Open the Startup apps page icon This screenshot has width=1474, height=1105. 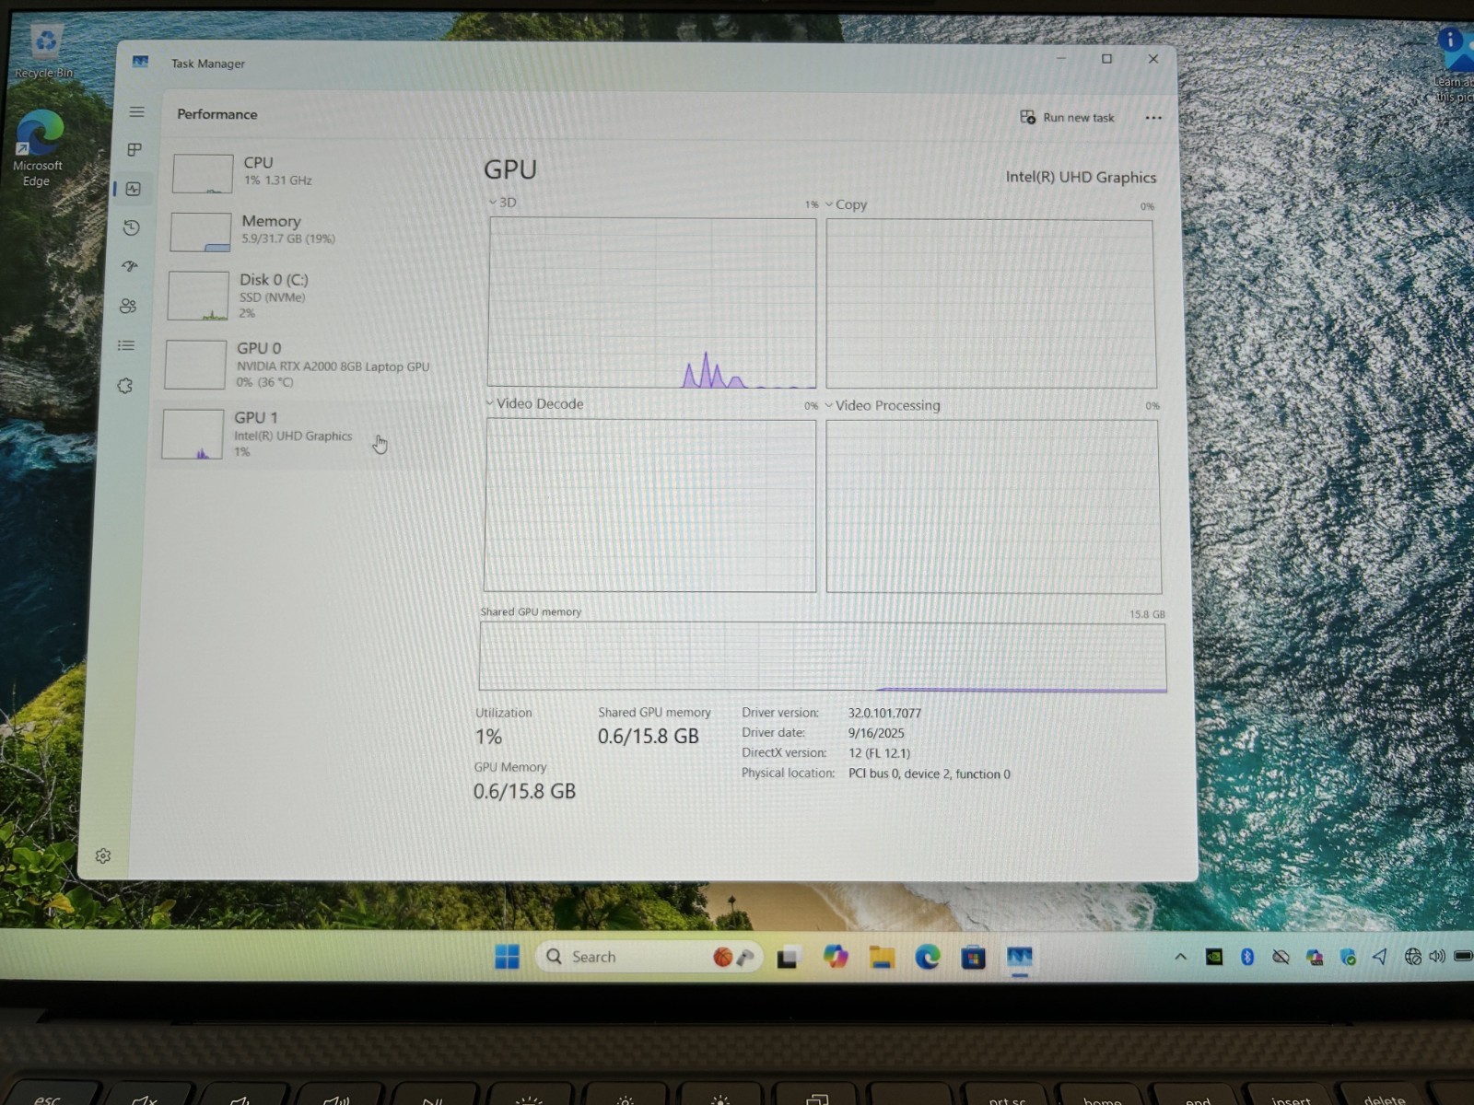tap(130, 266)
